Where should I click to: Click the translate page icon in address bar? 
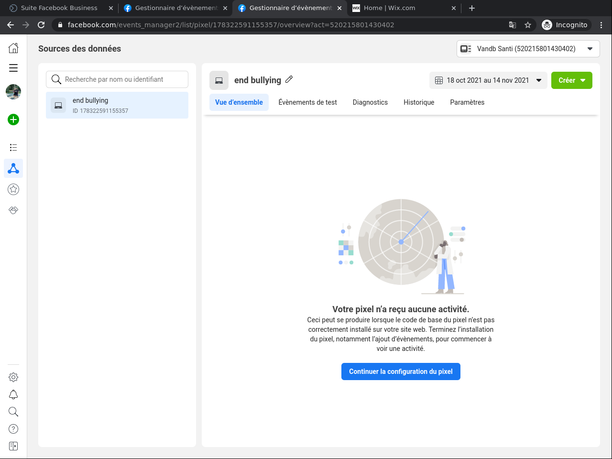[513, 25]
